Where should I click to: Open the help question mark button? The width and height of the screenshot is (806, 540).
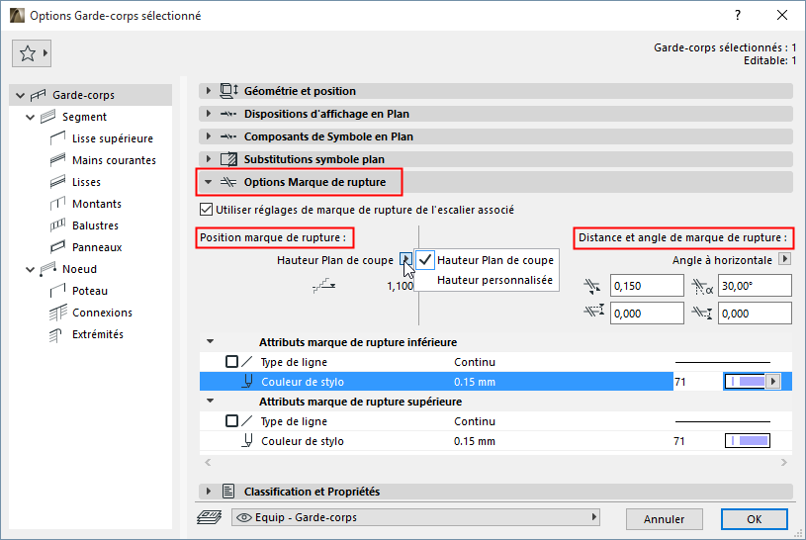coord(738,15)
